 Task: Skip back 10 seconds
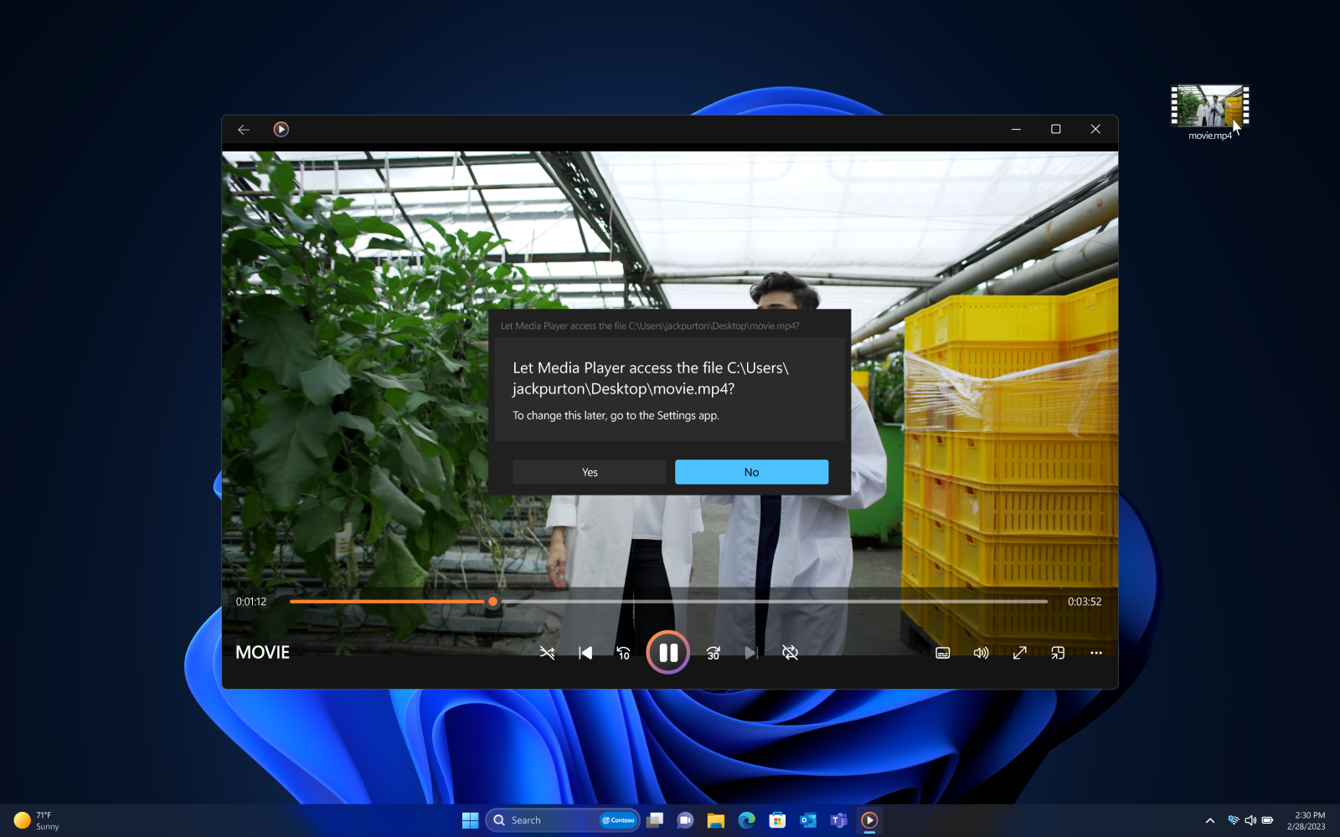pyautogui.click(x=623, y=653)
